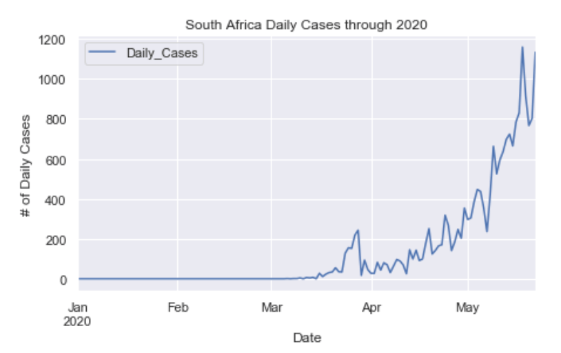This screenshot has width=561, height=353.
Task: Click the '0' y-axis tick label
Action: (x=63, y=280)
